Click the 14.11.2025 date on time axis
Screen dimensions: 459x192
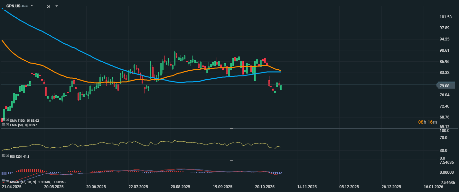point(307,187)
